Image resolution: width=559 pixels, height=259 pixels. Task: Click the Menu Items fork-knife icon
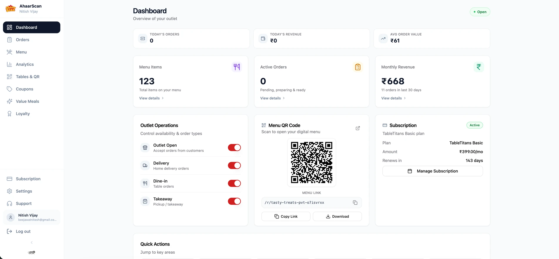click(x=237, y=67)
